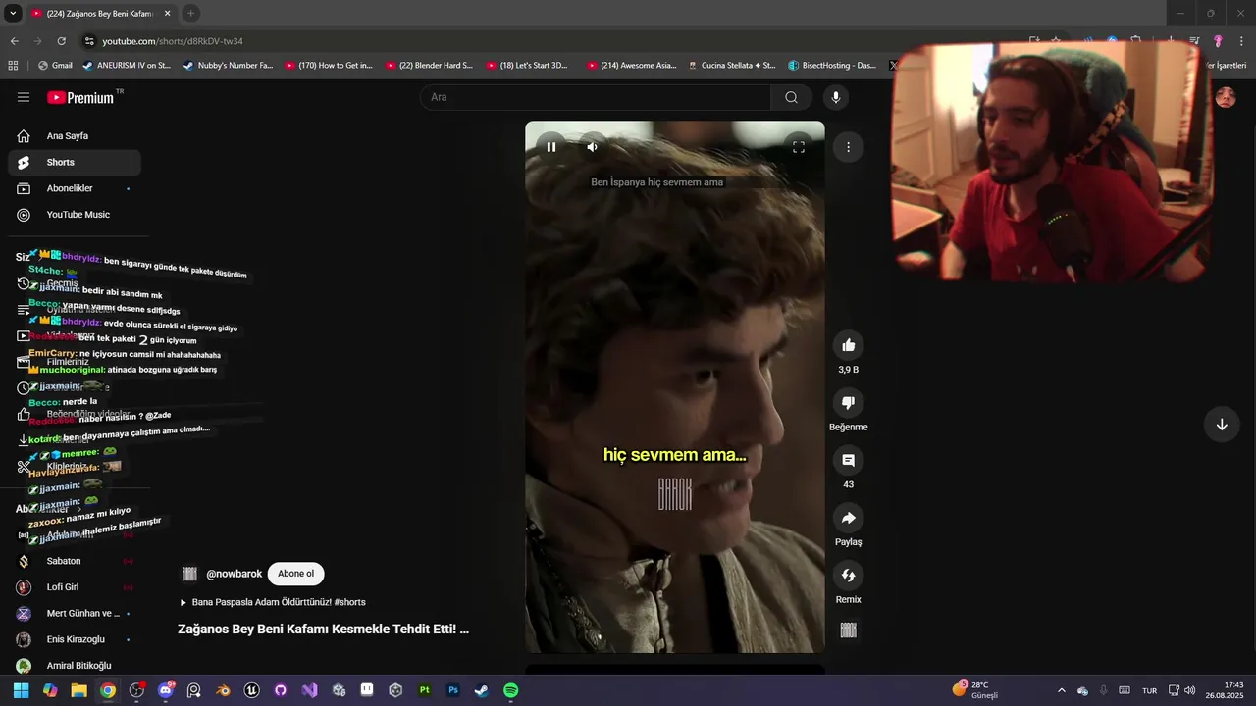Share the short using Paylaş
This screenshot has width=1256, height=706.
click(x=848, y=518)
